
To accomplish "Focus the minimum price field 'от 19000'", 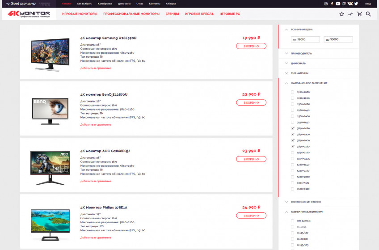I will 305,39.
